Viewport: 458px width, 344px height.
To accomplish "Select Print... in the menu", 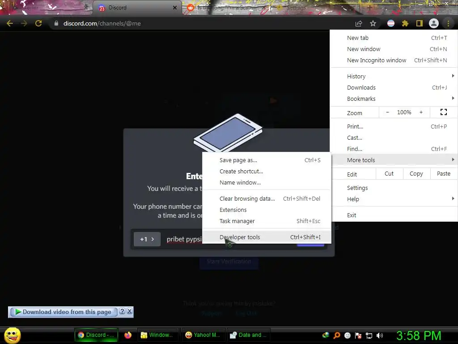I will click(x=394, y=127).
